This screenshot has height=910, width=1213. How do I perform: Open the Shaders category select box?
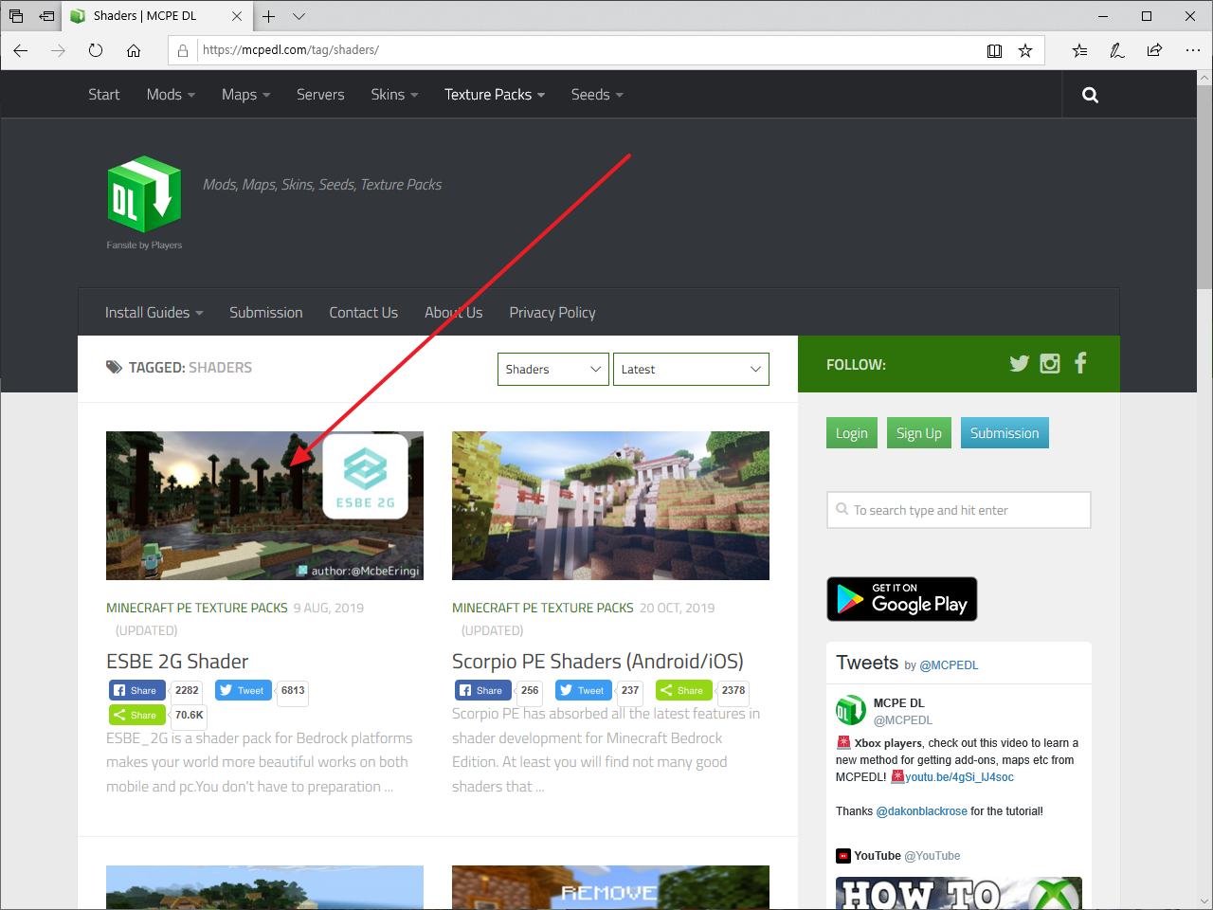click(553, 370)
